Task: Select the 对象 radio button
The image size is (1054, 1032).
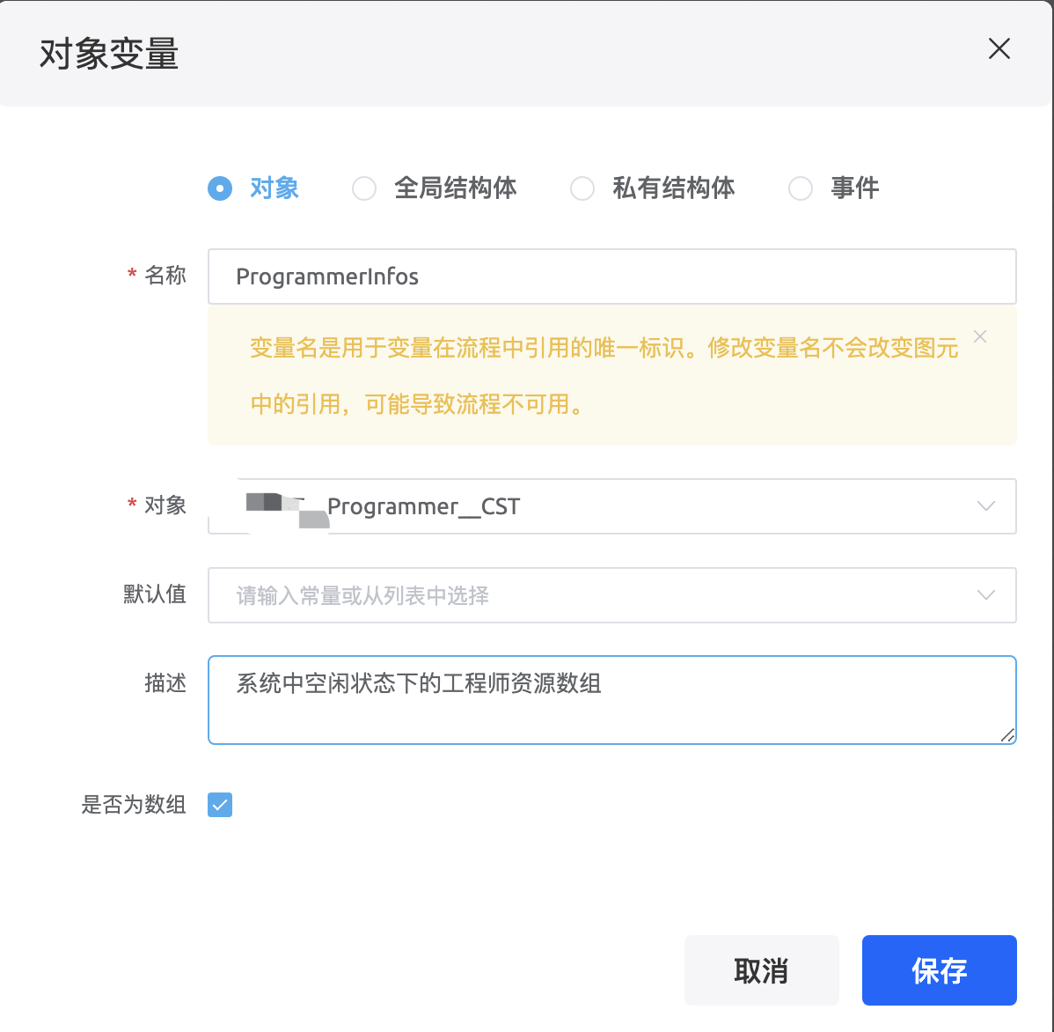Action: coord(220,188)
